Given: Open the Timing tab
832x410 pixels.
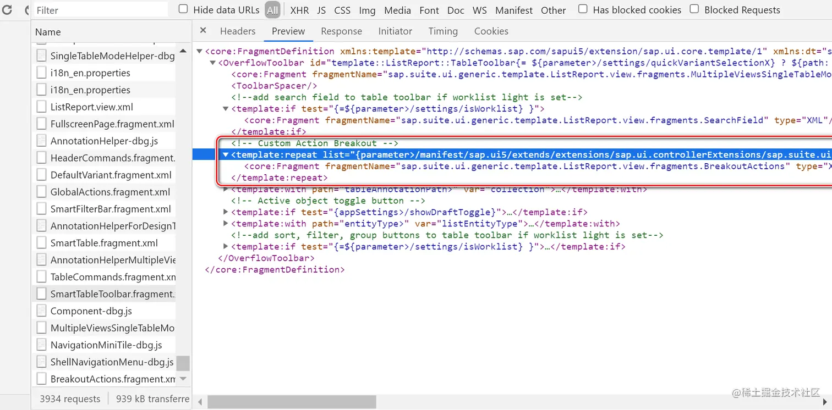Looking at the screenshot, I should (443, 31).
